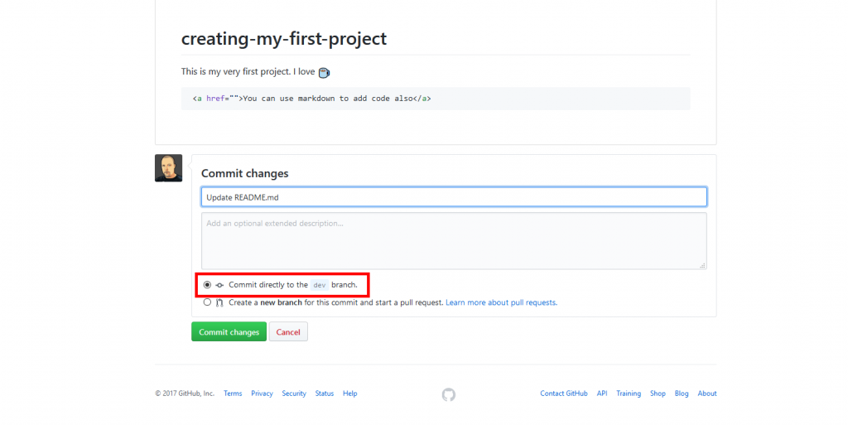Screen dimensions: 848x425
Task: Click the 'dev' branch name label
Action: [320, 285]
